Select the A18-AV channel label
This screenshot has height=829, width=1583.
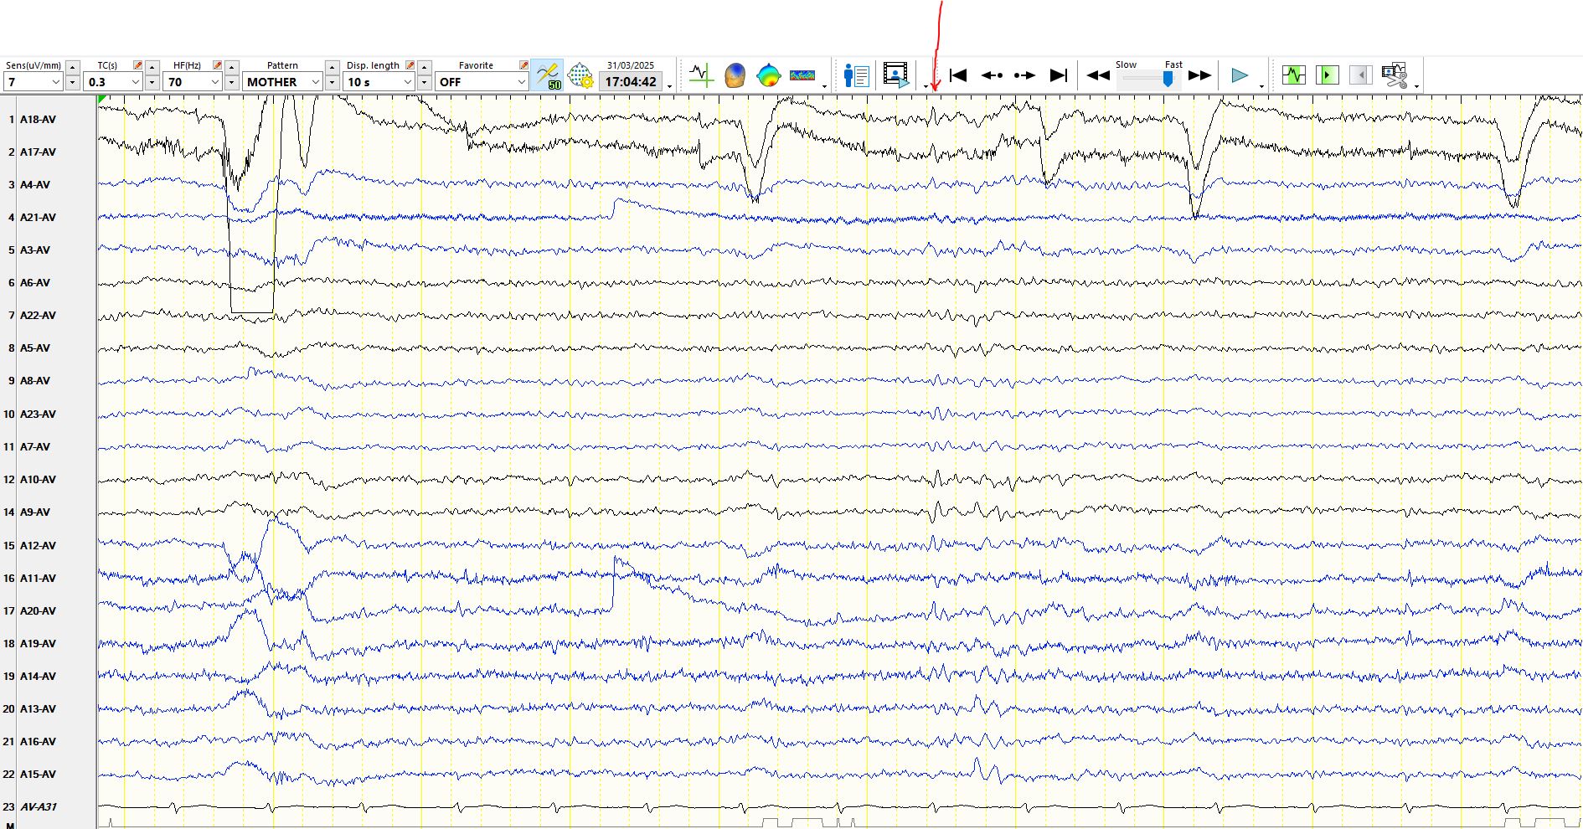pos(38,120)
